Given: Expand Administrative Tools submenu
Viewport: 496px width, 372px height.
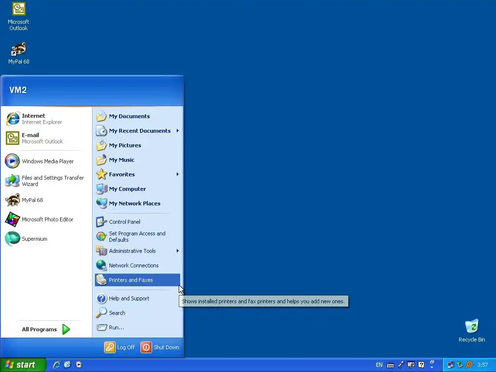Looking at the screenshot, I should pyautogui.click(x=137, y=251).
